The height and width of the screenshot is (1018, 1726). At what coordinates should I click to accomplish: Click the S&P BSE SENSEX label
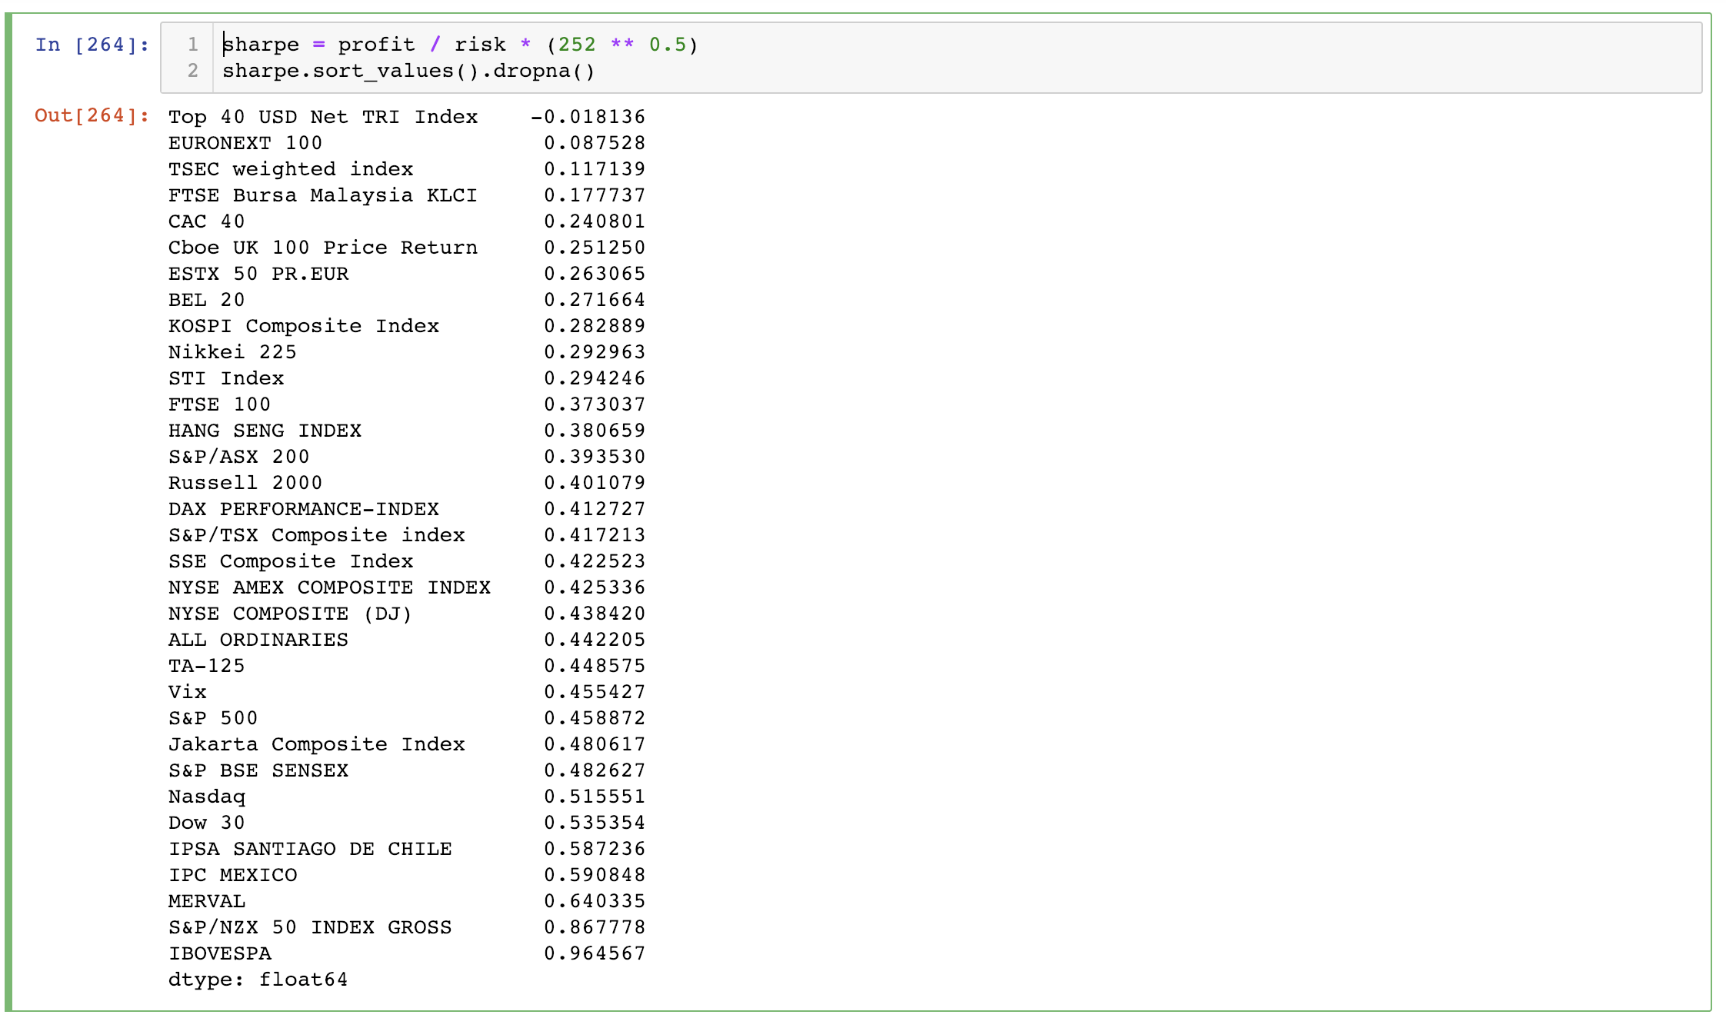coord(258,770)
